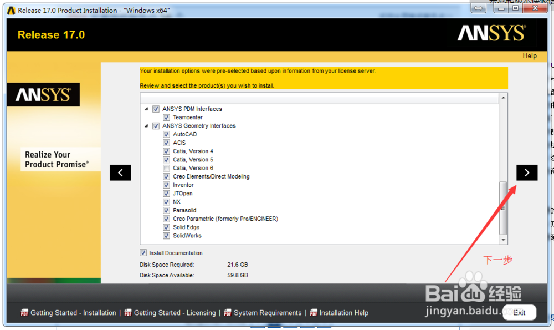This screenshot has width=554, height=330.
Task: Click the 59.8 GB available space value
Action: click(238, 275)
